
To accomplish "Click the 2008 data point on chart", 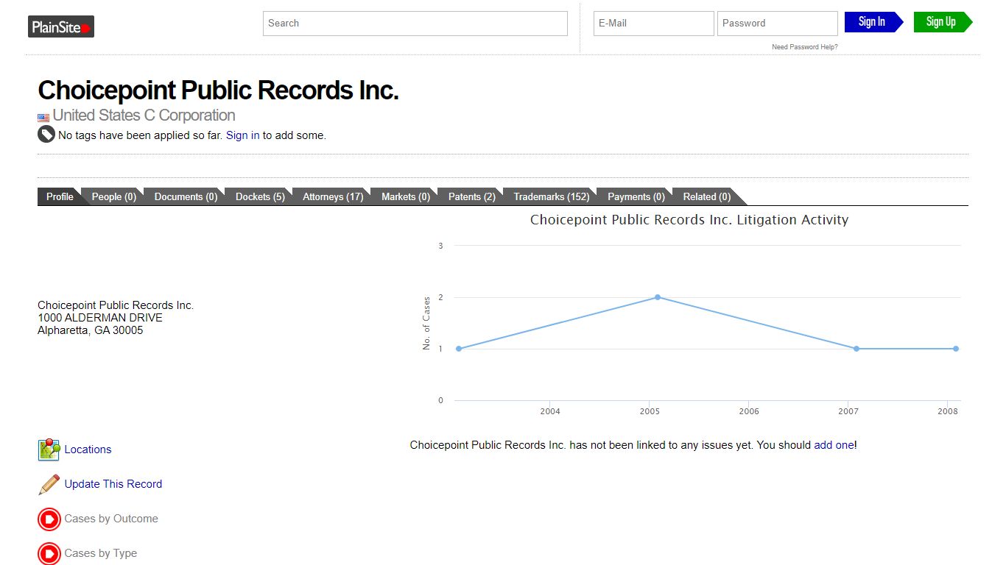I will [956, 349].
